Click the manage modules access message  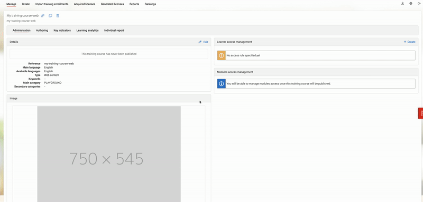pyautogui.click(x=279, y=84)
